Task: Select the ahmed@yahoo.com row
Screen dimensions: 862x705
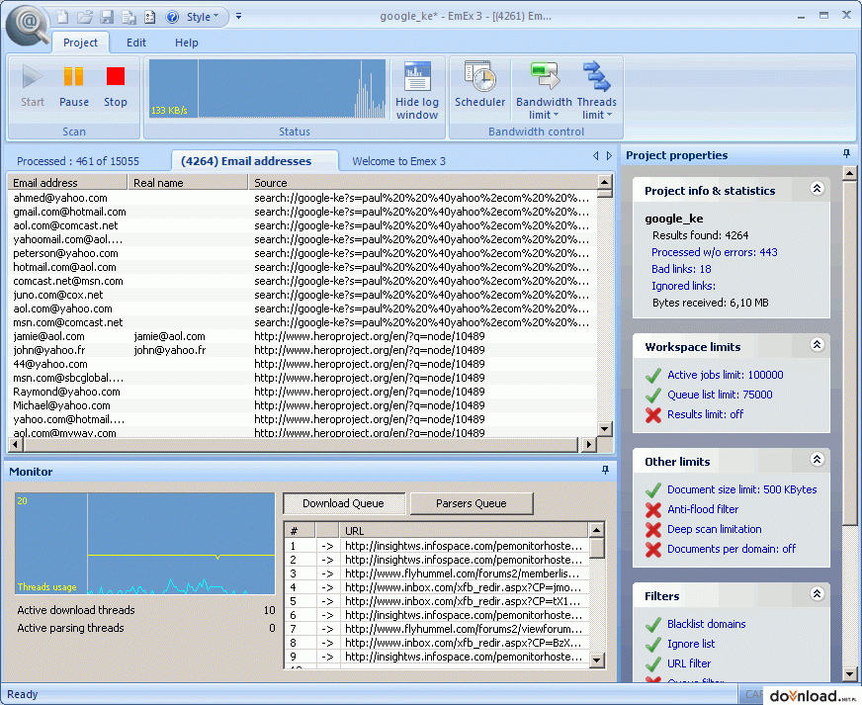Action: click(302, 198)
